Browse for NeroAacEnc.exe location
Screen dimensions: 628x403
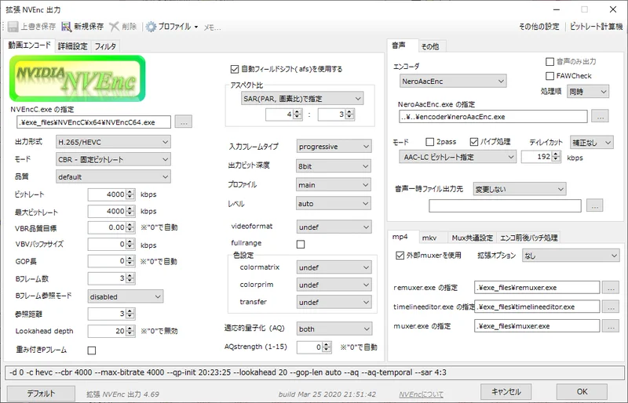click(x=598, y=117)
